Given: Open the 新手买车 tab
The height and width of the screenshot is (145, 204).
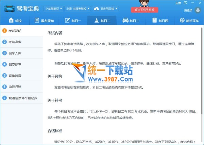Looking at the screenshot, I should 189,20.
